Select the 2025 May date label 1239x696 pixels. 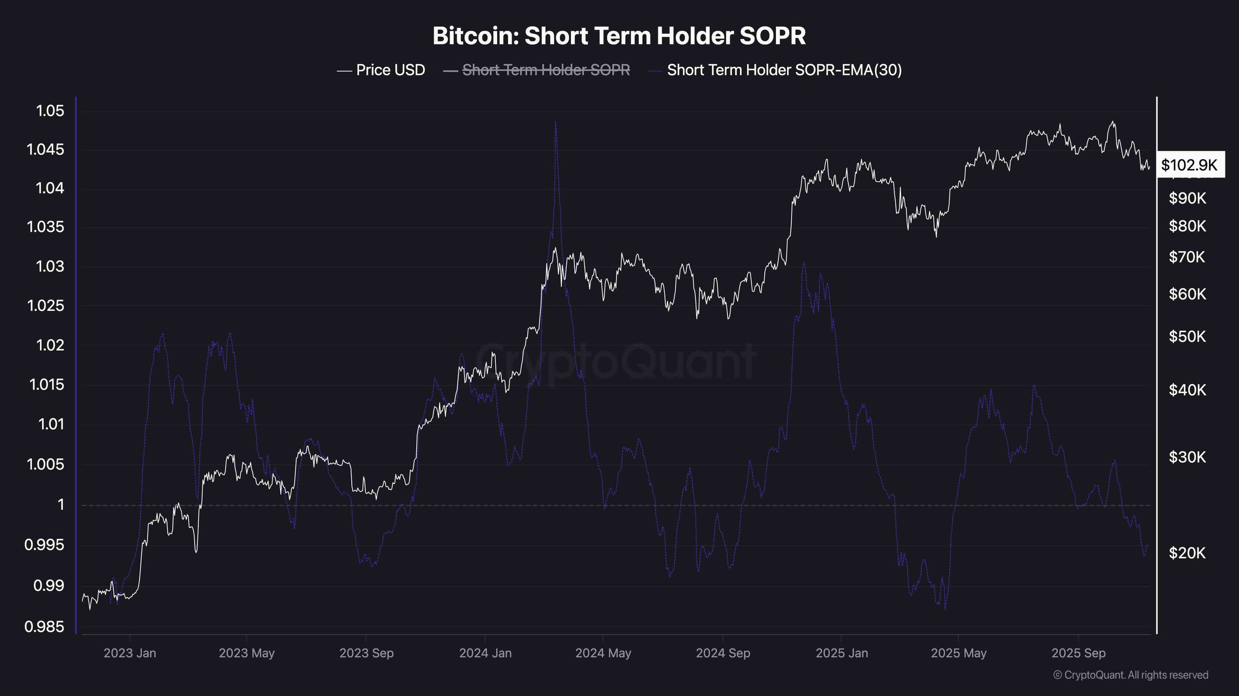[x=958, y=653]
